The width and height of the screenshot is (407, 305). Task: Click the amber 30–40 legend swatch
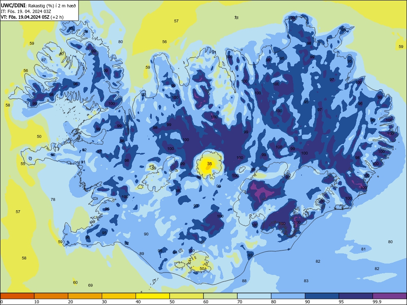pyautogui.click(x=119, y=296)
